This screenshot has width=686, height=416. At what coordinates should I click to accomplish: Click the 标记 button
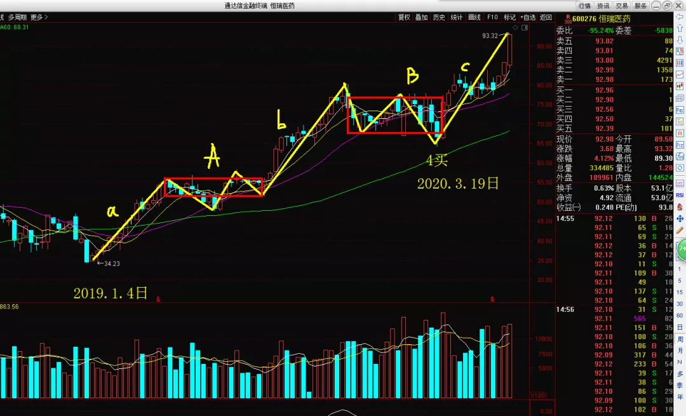pos(509,17)
